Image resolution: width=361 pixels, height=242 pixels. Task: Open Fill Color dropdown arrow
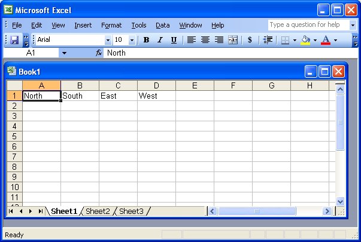[x=315, y=40]
